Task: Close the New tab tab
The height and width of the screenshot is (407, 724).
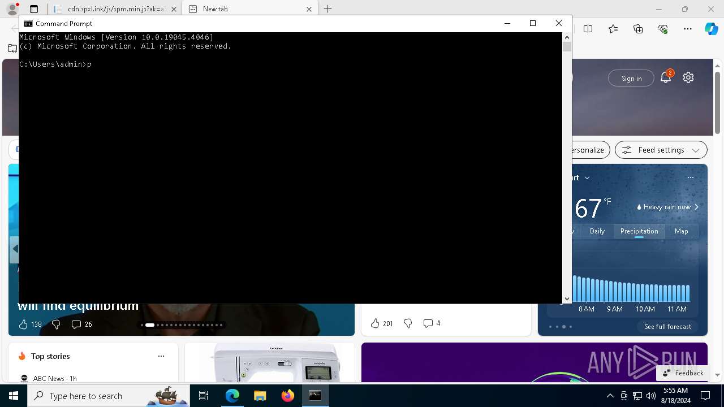Action: (309, 9)
